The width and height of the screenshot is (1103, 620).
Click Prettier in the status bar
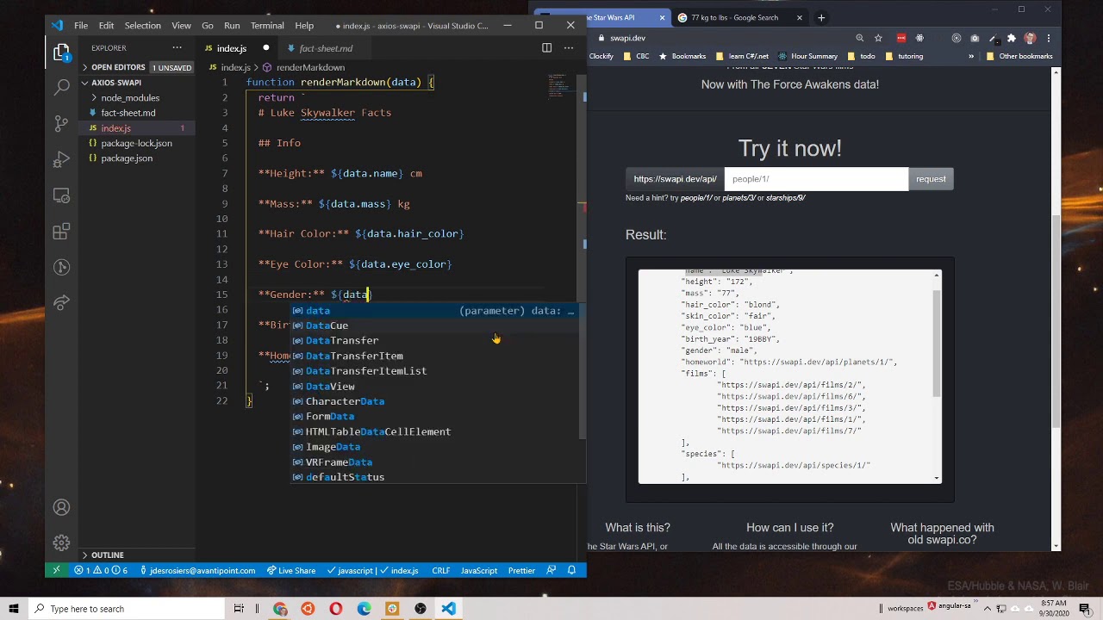point(521,570)
